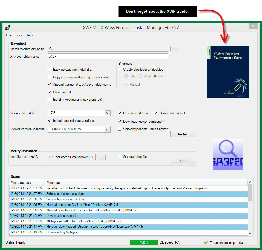Image resolution: width=262 pixels, height=250 pixels.
Task: Click the XWFIM application icon in the title bar
Action: pyautogui.click(x=8, y=27)
